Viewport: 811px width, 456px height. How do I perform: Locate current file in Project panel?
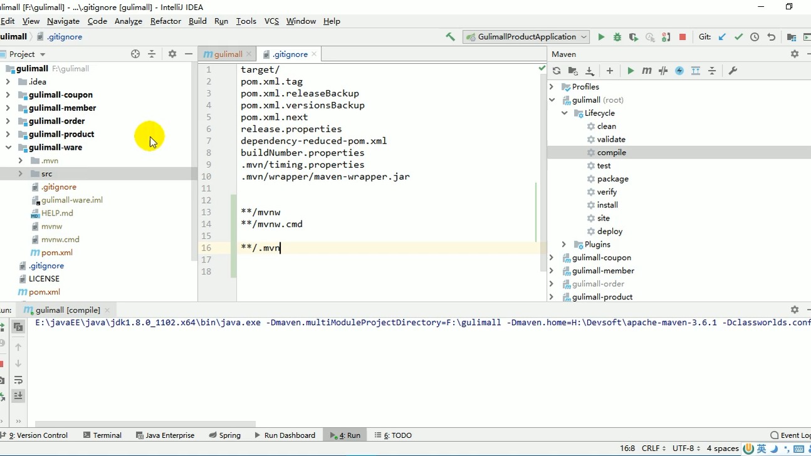click(x=135, y=54)
